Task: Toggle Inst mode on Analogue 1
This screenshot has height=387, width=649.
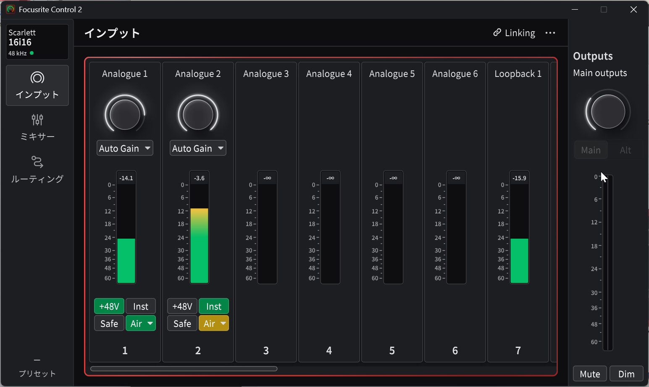Action: tap(141, 306)
